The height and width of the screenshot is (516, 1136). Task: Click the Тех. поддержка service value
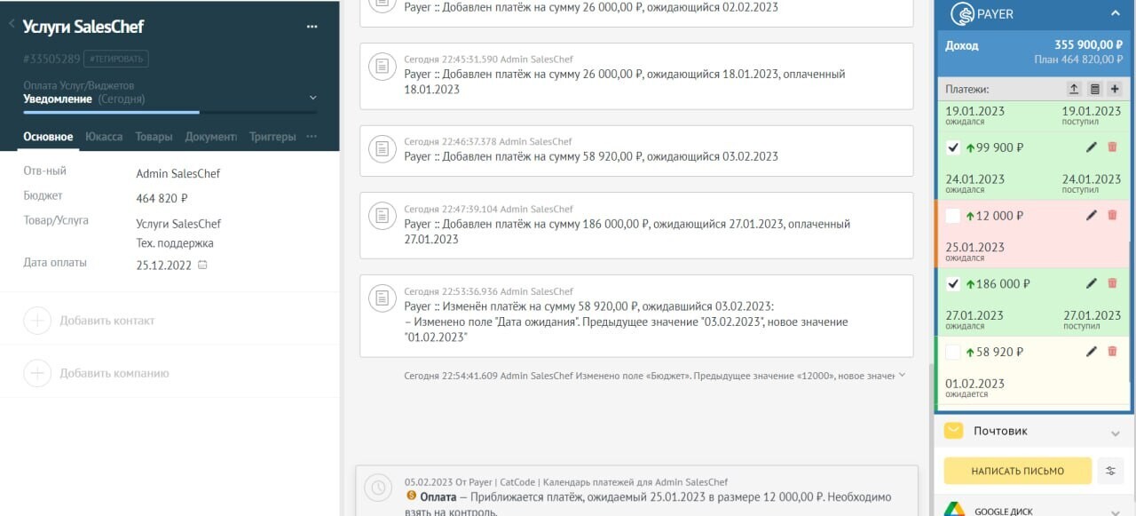[175, 243]
